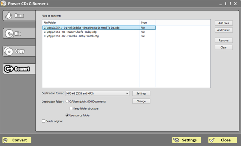
Task: Click Type value 'File' in Ruby.cdg row
Action: pos(143,32)
